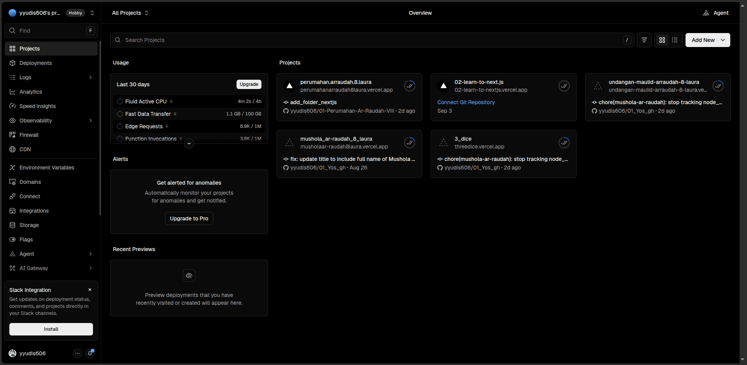Click the 3_dice project logo
The width and height of the screenshot is (747, 365).
coord(444,143)
